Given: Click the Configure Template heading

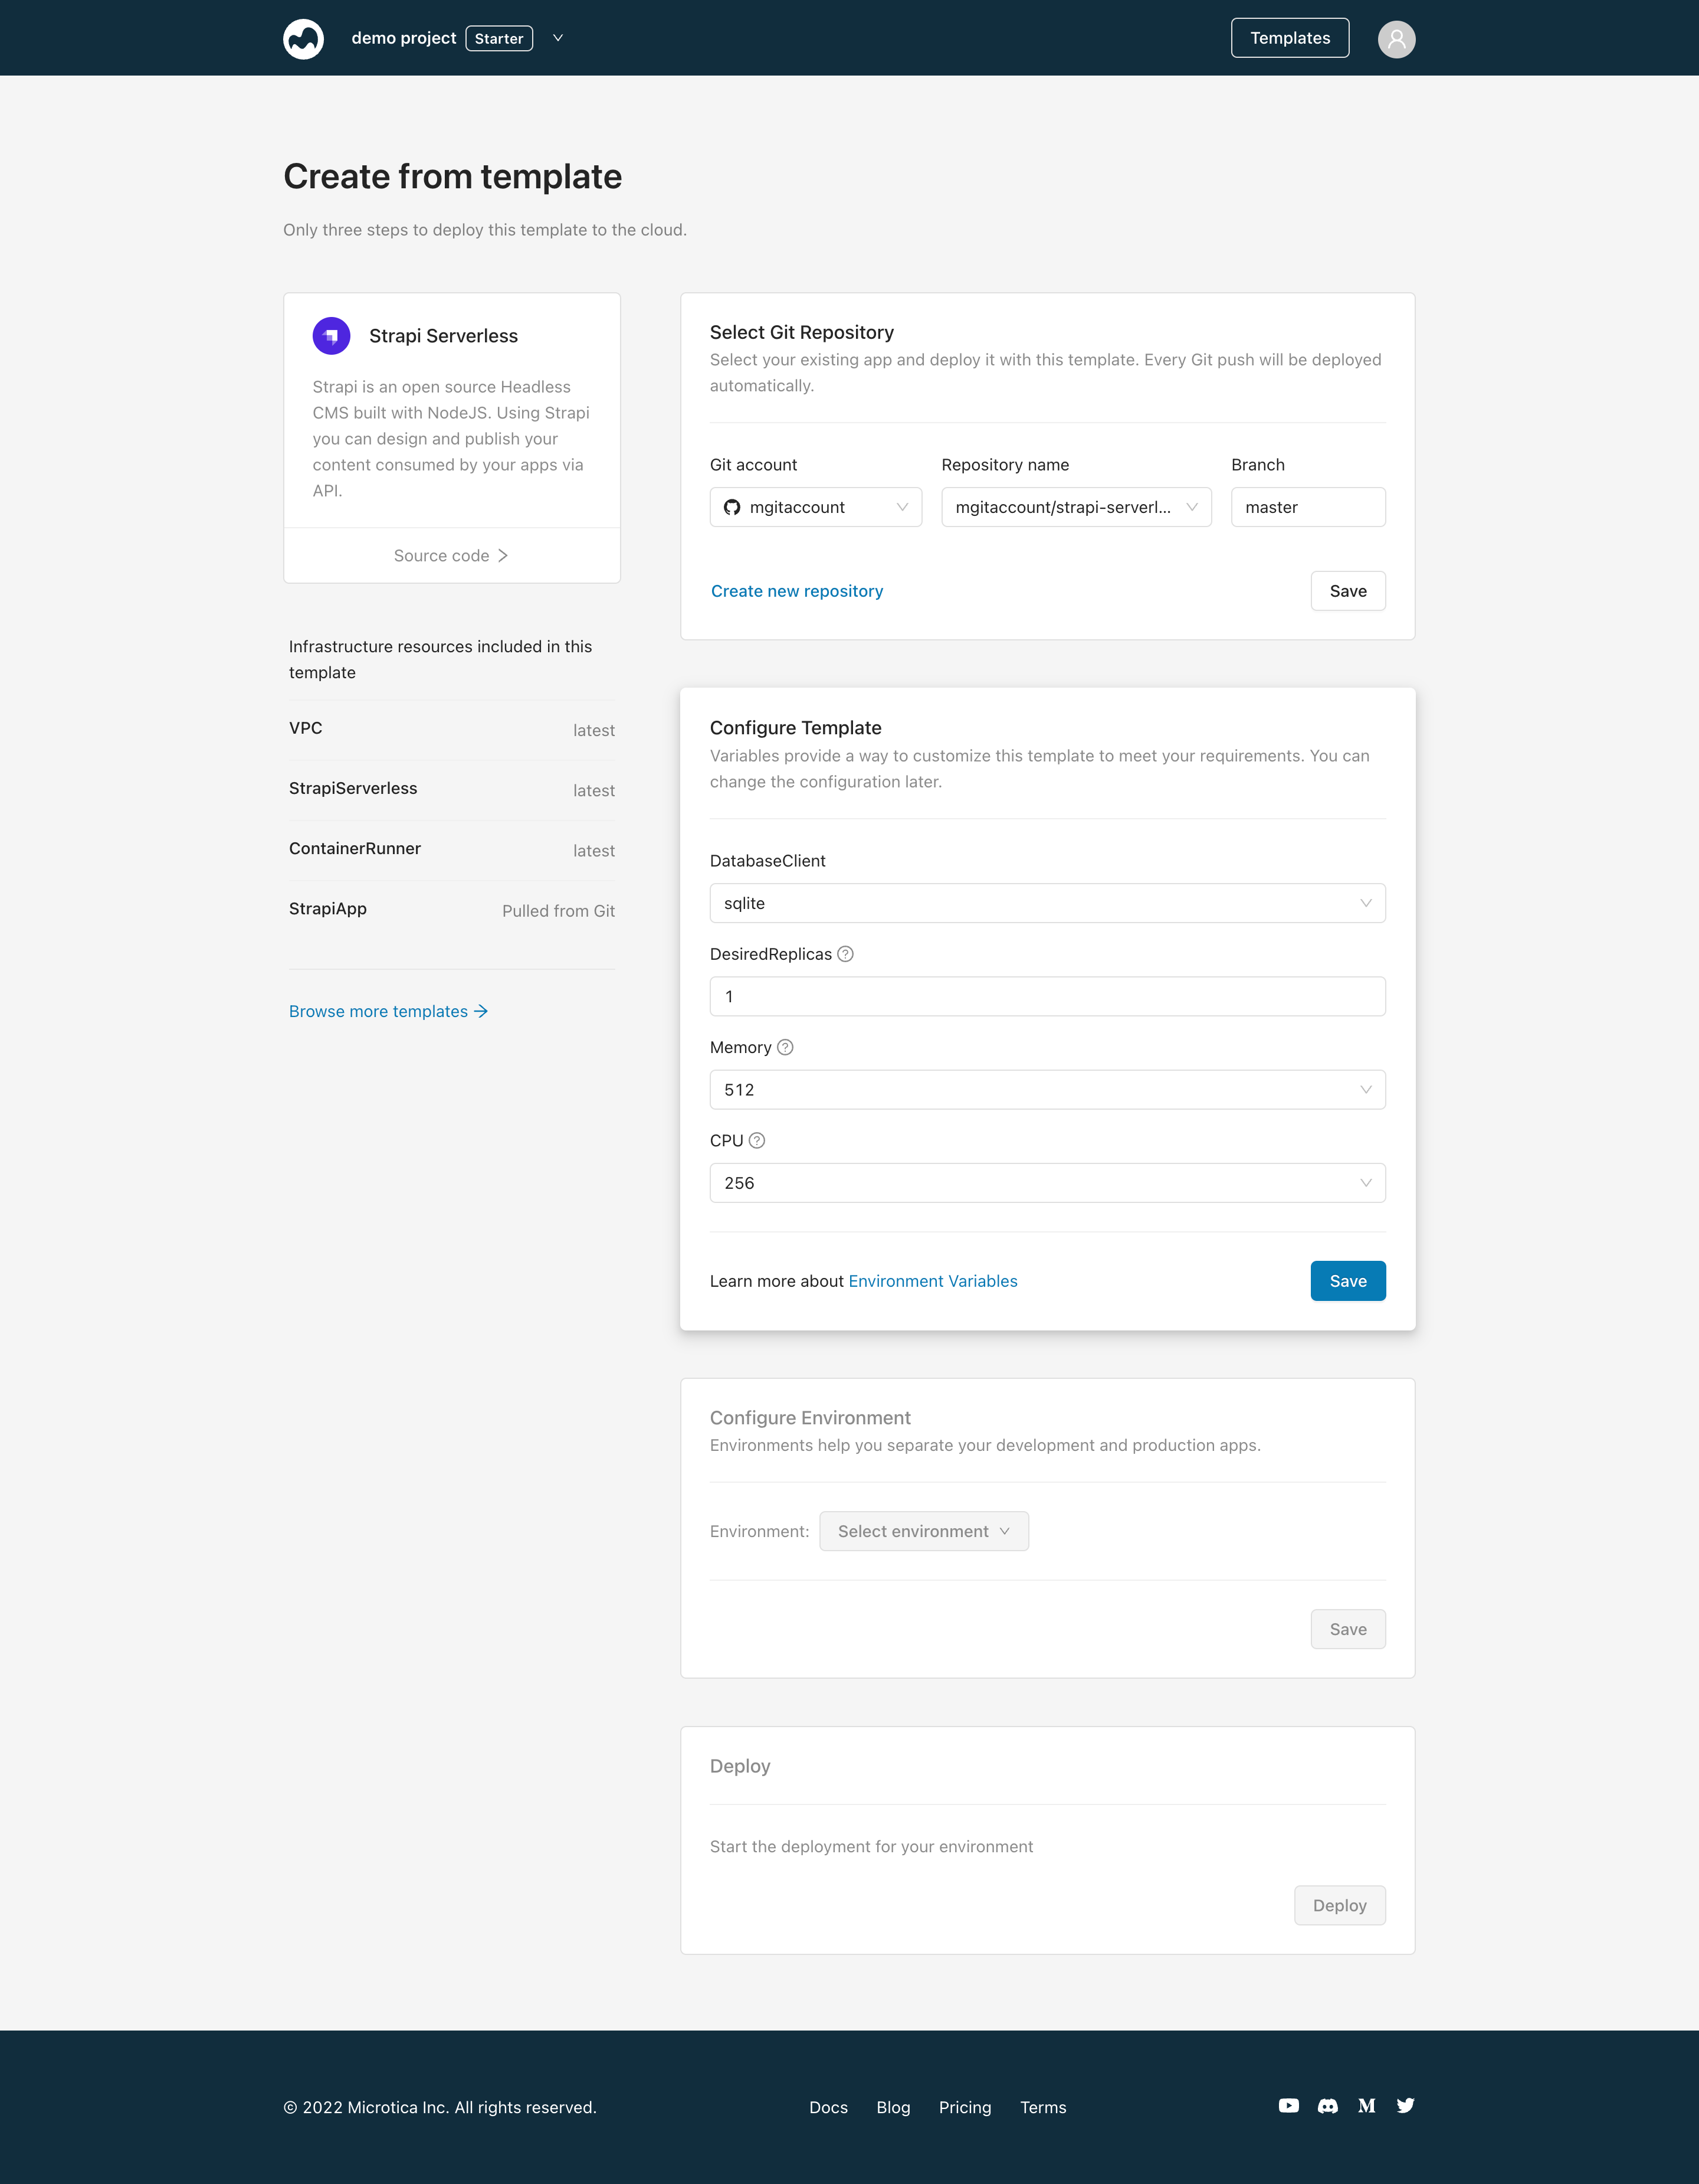Looking at the screenshot, I should coord(796,728).
